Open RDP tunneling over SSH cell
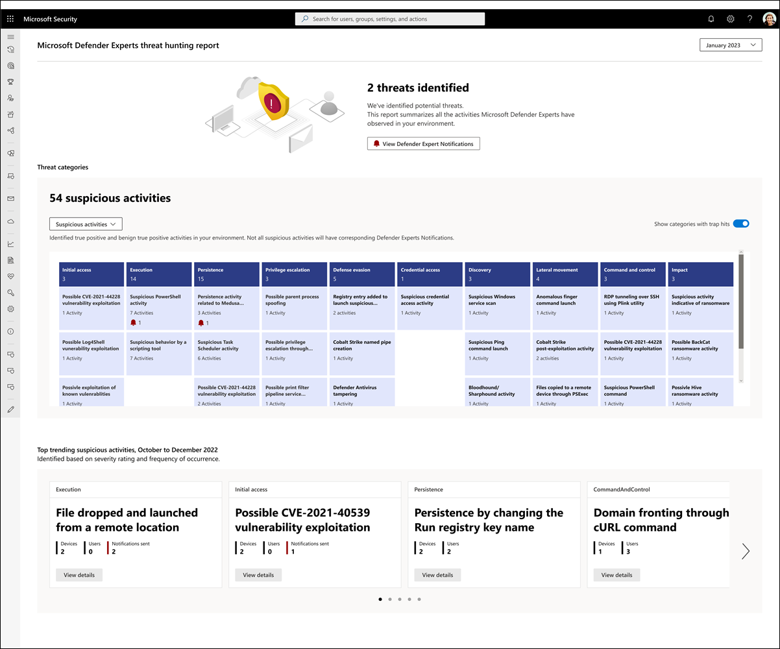 click(633, 308)
